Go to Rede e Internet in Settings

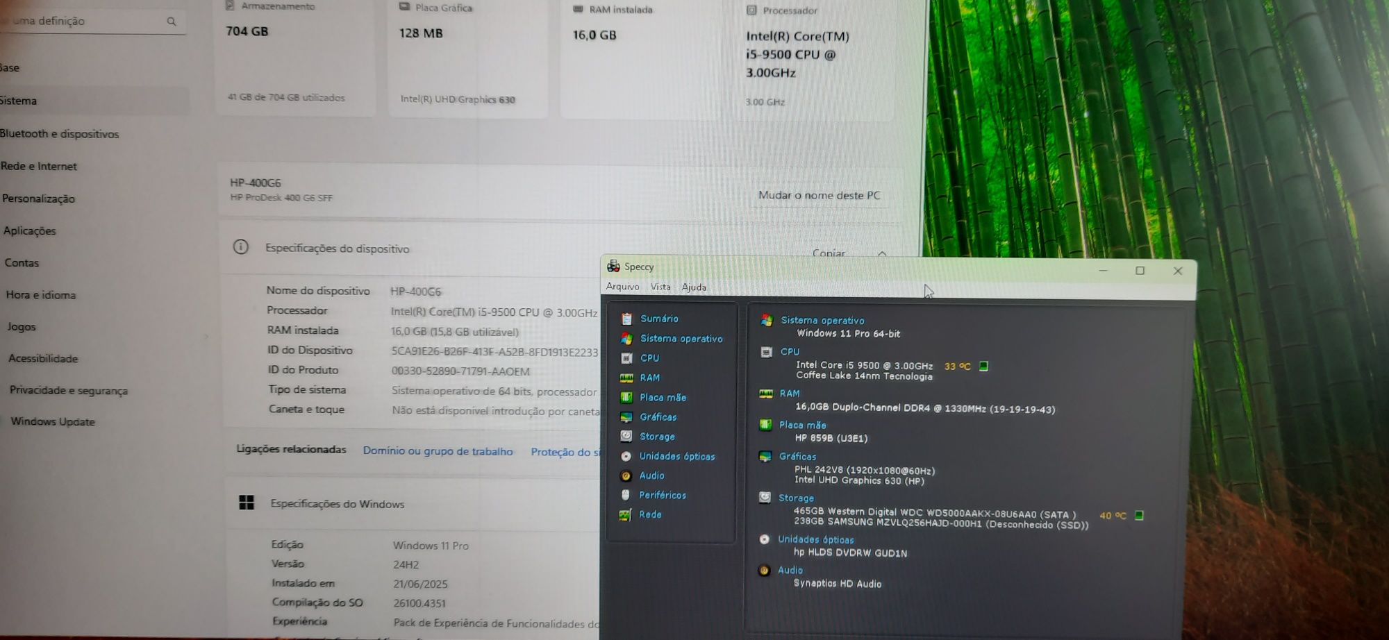(39, 166)
